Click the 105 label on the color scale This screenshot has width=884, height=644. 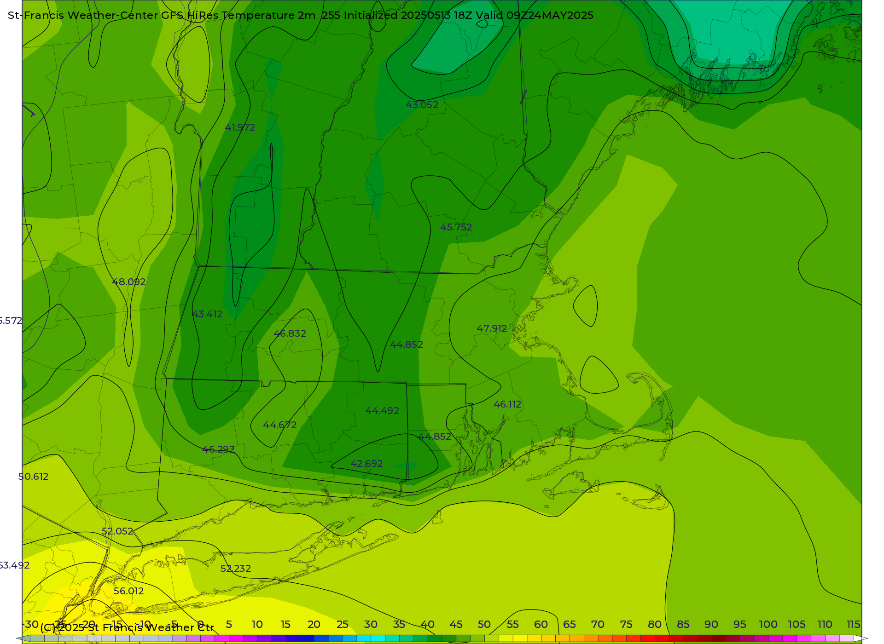pyautogui.click(x=797, y=625)
